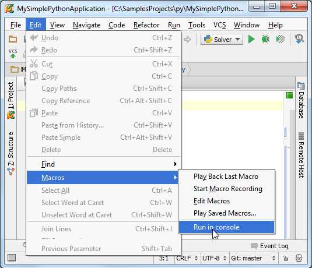312x268 pixels.
Task: Click the forward navigation arrow icon
Action: (x=187, y=39)
